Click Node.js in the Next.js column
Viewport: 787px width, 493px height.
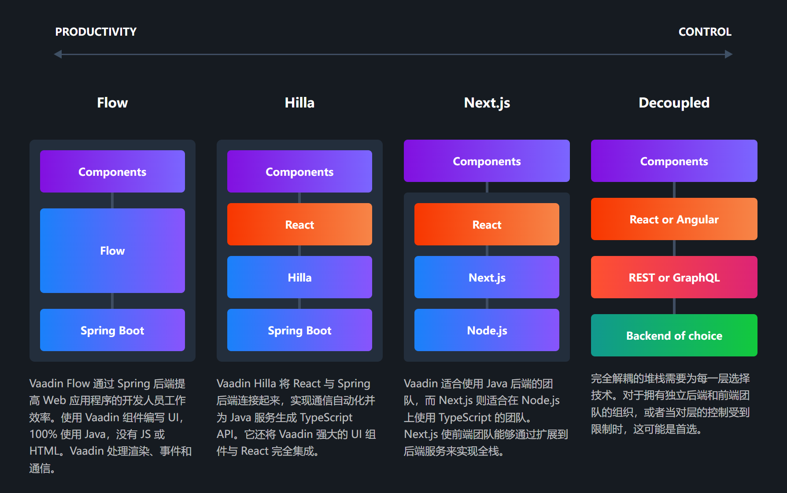tap(486, 330)
